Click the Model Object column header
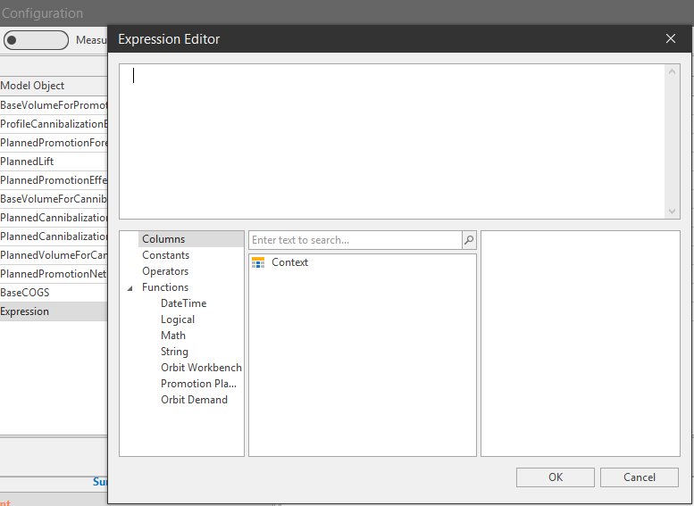 [54, 86]
